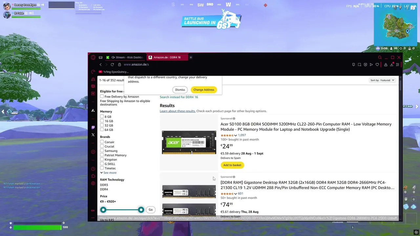
Task: Click the Change Address button
Action: coord(204,90)
